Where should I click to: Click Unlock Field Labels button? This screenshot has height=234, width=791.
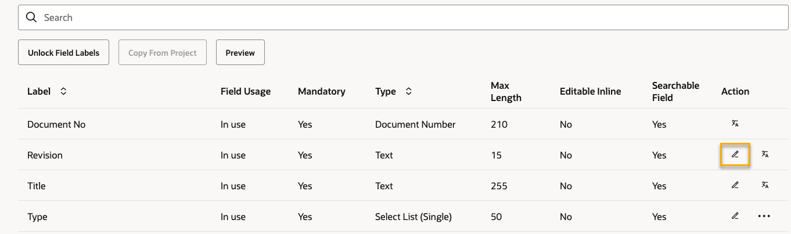tap(64, 52)
